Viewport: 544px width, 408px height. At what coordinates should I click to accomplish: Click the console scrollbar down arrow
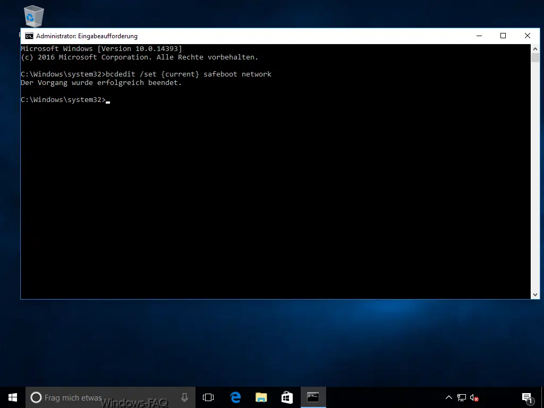[535, 294]
